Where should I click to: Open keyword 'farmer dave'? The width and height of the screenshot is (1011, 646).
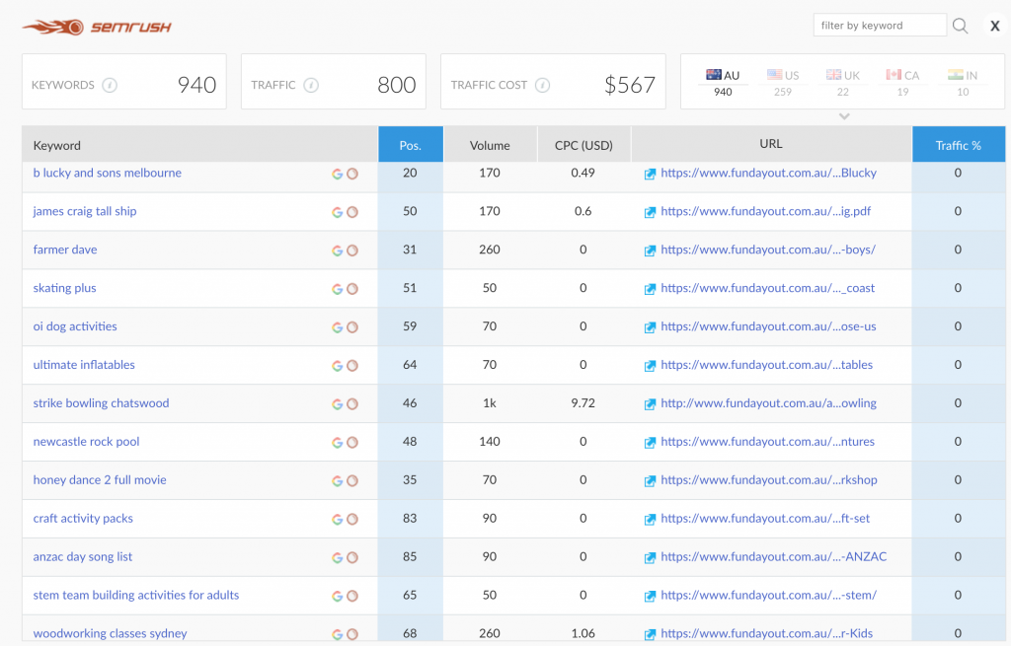[x=65, y=250]
